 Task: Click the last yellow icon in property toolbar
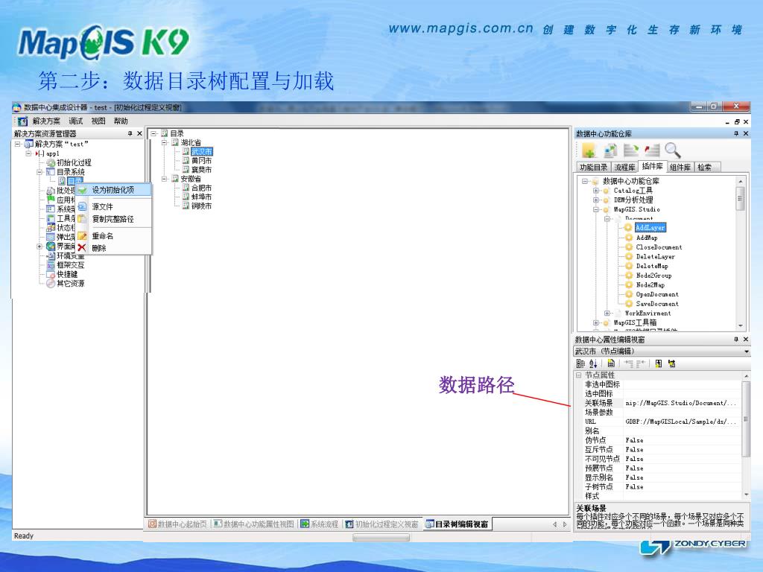[671, 363]
